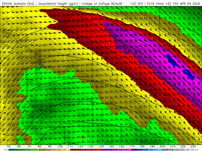
Task: Click the 140 knot legend label
Action: pos(101,146)
